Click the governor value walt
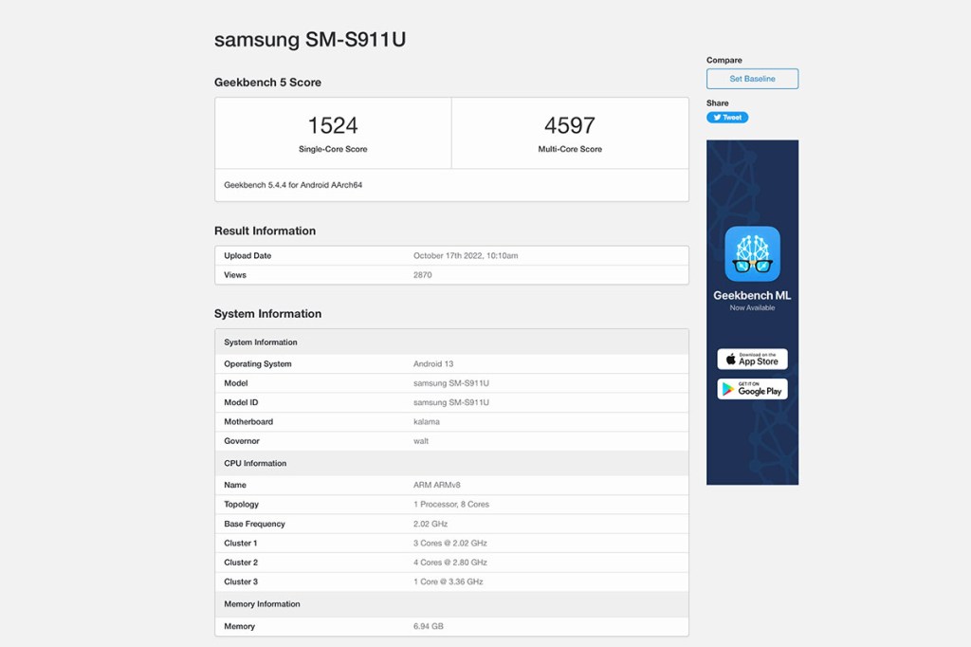Viewport: 971px width, 647px height. [x=421, y=440]
